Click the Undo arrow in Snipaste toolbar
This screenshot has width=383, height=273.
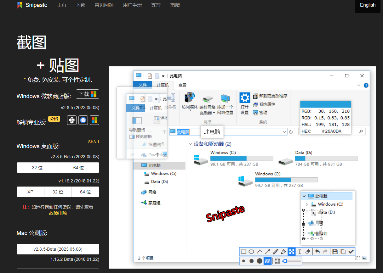tap(317, 252)
